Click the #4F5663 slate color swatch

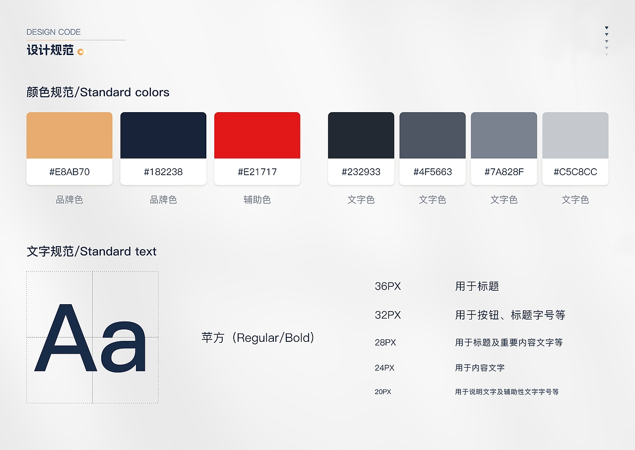pos(433,135)
